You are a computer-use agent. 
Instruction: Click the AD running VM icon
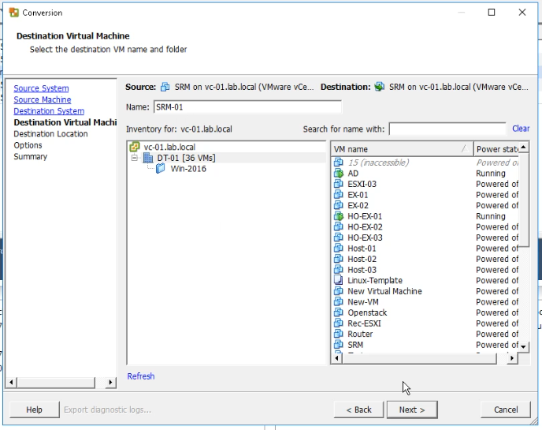coord(339,173)
